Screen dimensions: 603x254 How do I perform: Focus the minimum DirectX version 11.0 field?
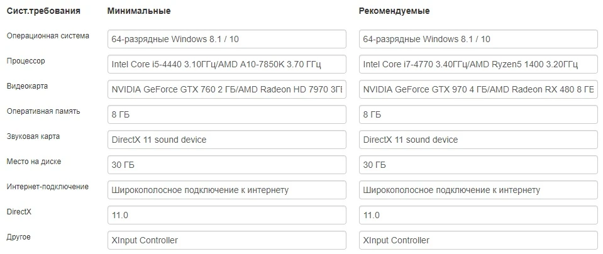[x=226, y=215]
